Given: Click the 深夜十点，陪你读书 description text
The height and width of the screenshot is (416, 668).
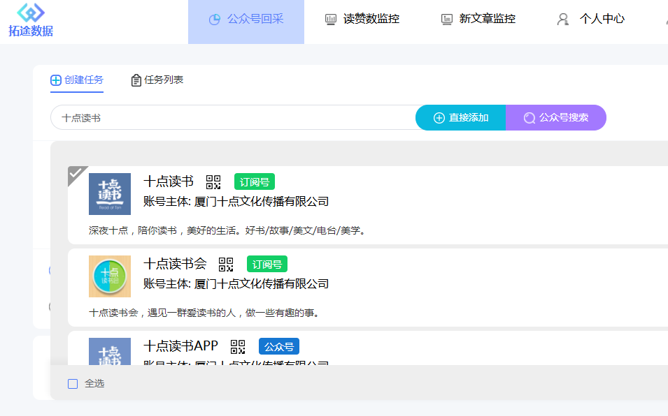Looking at the screenshot, I should pos(227,231).
